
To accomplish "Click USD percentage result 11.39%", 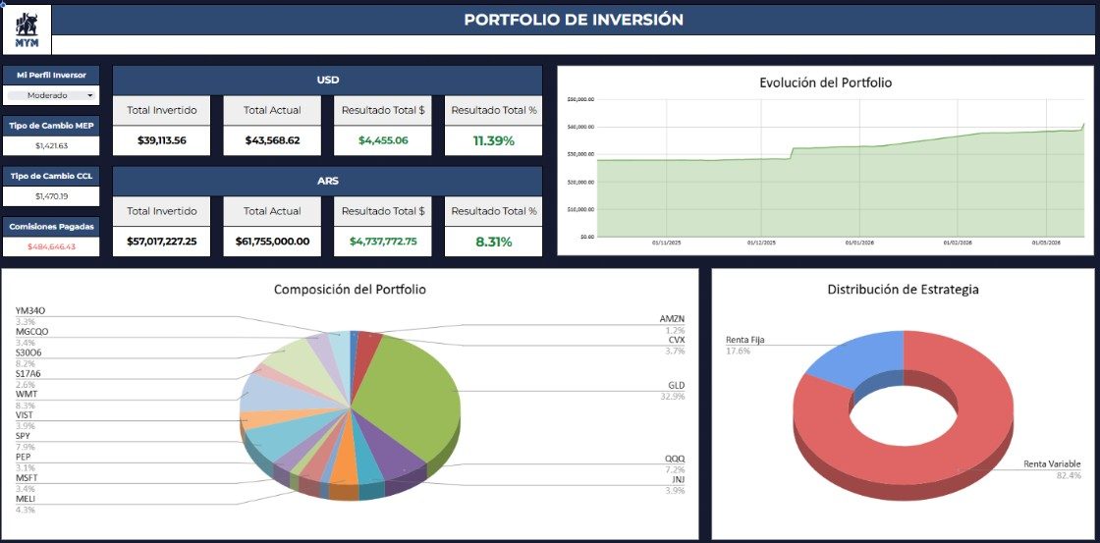I will (x=493, y=140).
